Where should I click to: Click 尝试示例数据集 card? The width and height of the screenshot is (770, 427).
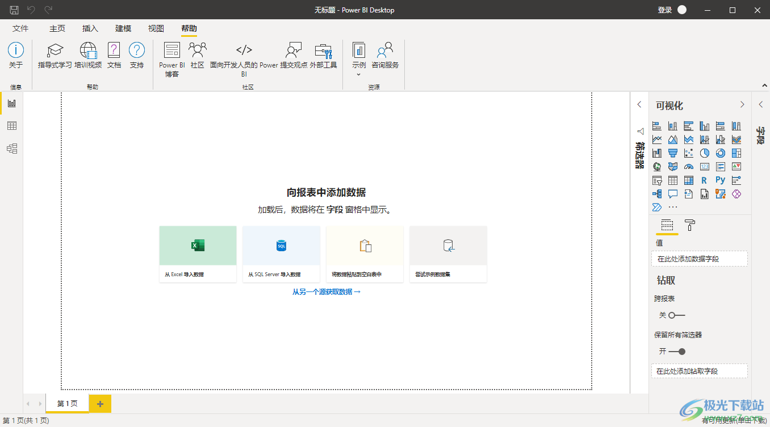pyautogui.click(x=448, y=254)
